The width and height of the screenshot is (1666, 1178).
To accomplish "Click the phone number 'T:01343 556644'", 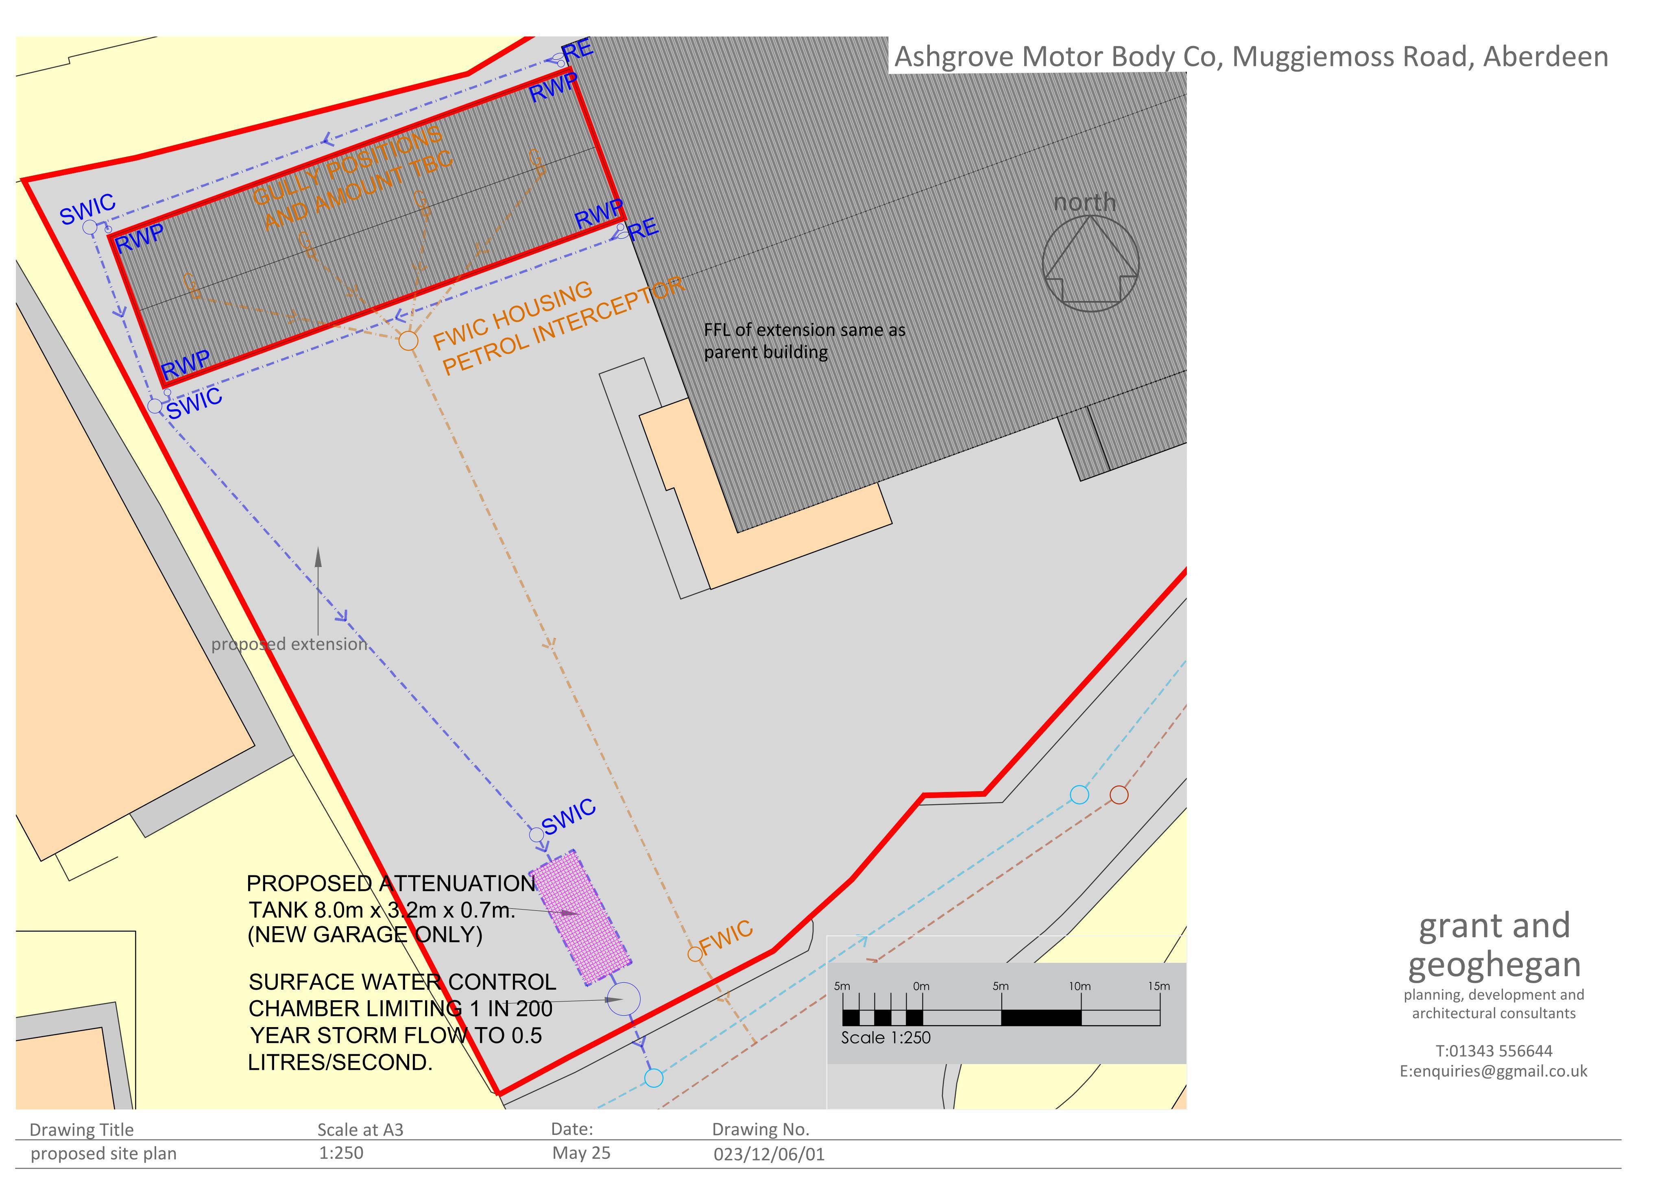I will pyautogui.click(x=1493, y=1051).
